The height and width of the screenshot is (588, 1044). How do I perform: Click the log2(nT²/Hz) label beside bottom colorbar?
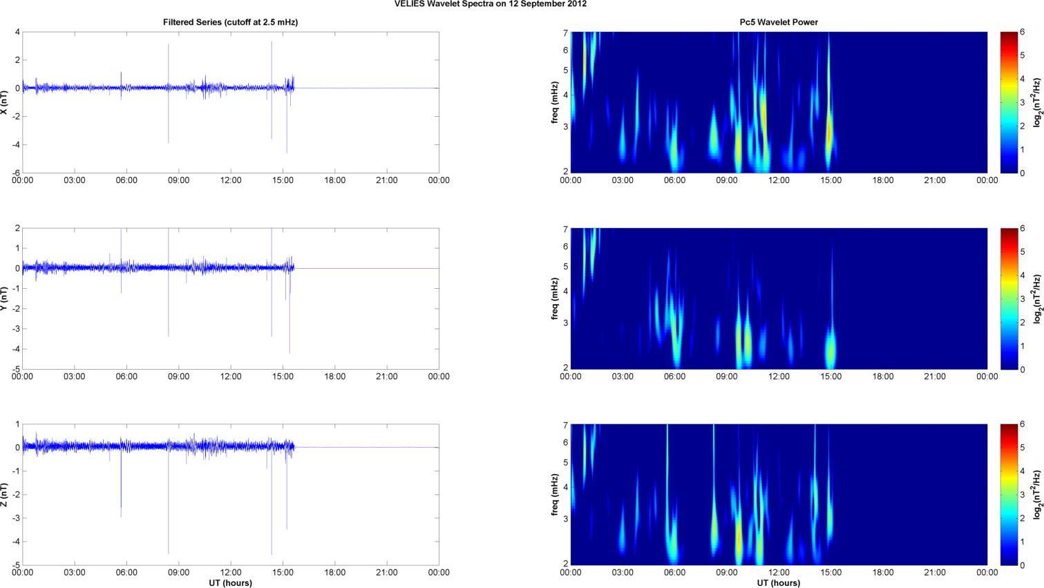click(x=1037, y=495)
